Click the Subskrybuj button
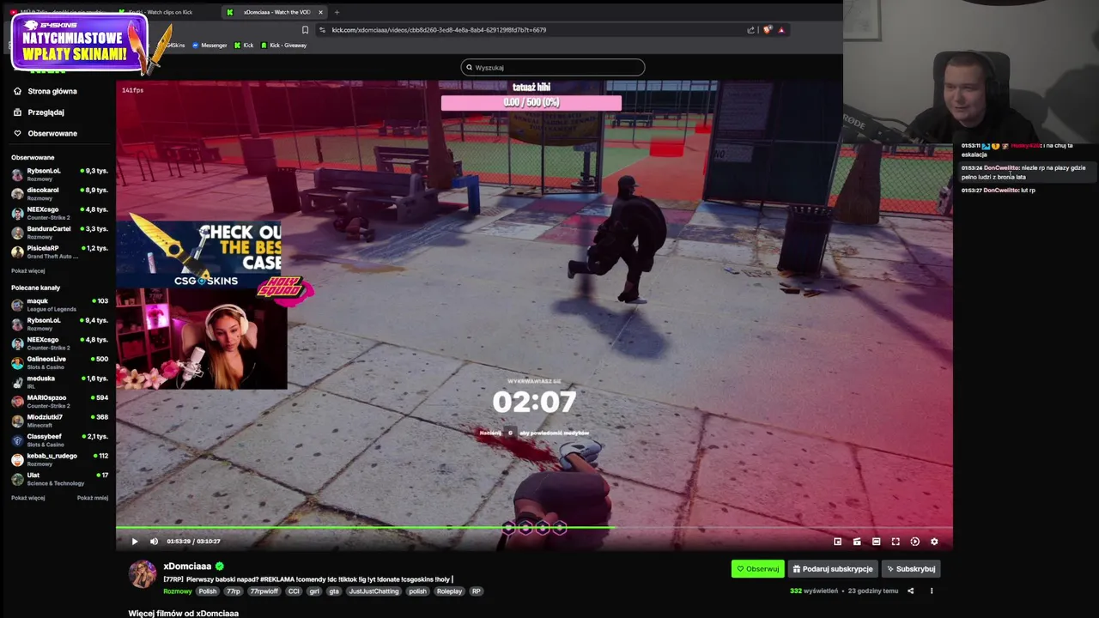The width and height of the screenshot is (1099, 618). coord(911,569)
